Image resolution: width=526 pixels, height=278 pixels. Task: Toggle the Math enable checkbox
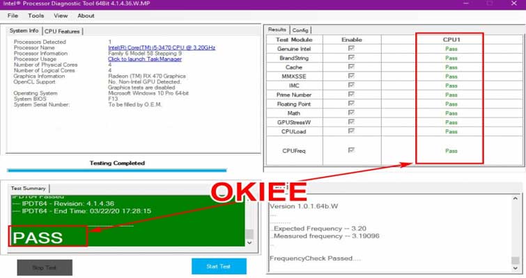(x=351, y=113)
